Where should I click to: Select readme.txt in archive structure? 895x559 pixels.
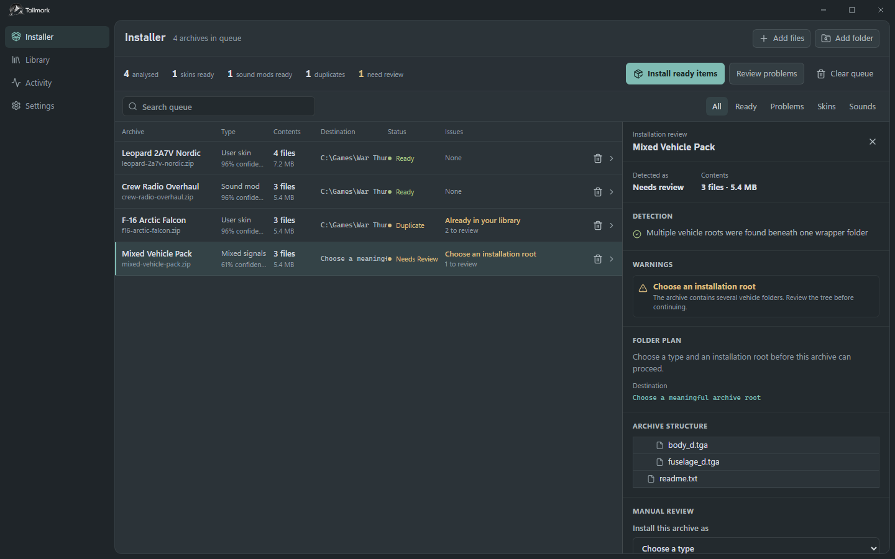point(756,478)
